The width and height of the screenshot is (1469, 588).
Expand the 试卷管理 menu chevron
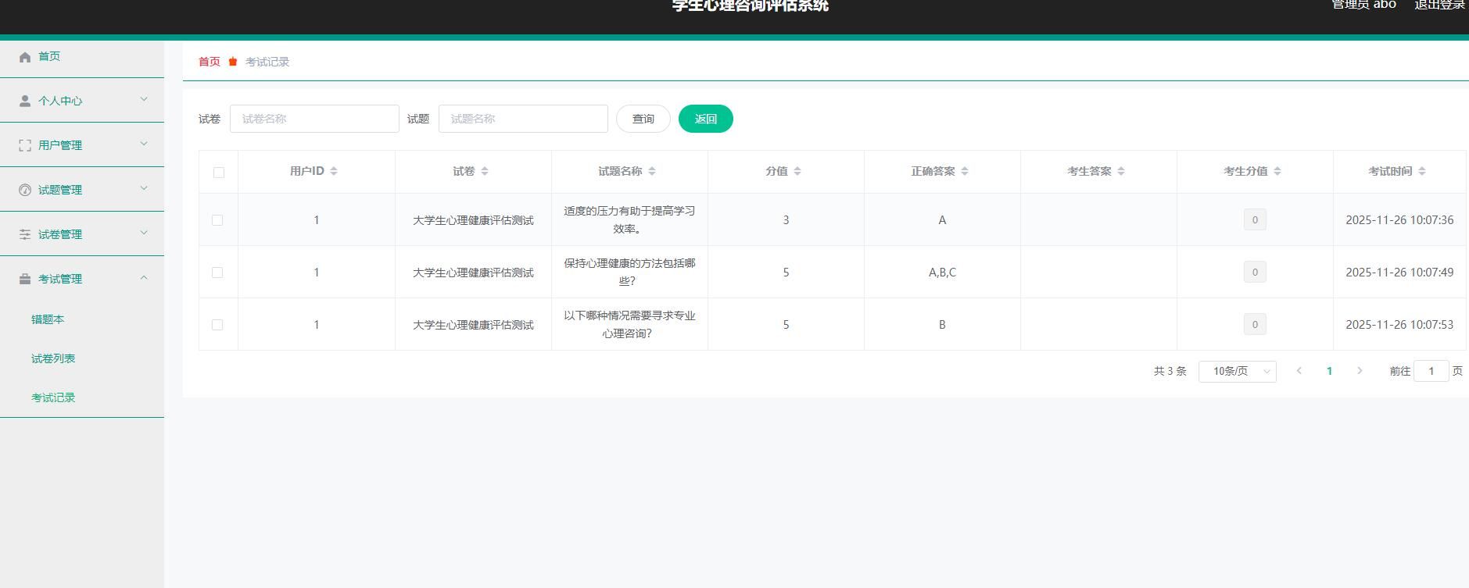(x=144, y=233)
